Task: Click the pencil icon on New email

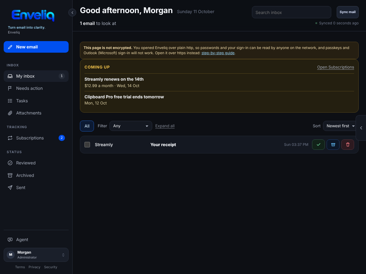Action: coord(10,47)
